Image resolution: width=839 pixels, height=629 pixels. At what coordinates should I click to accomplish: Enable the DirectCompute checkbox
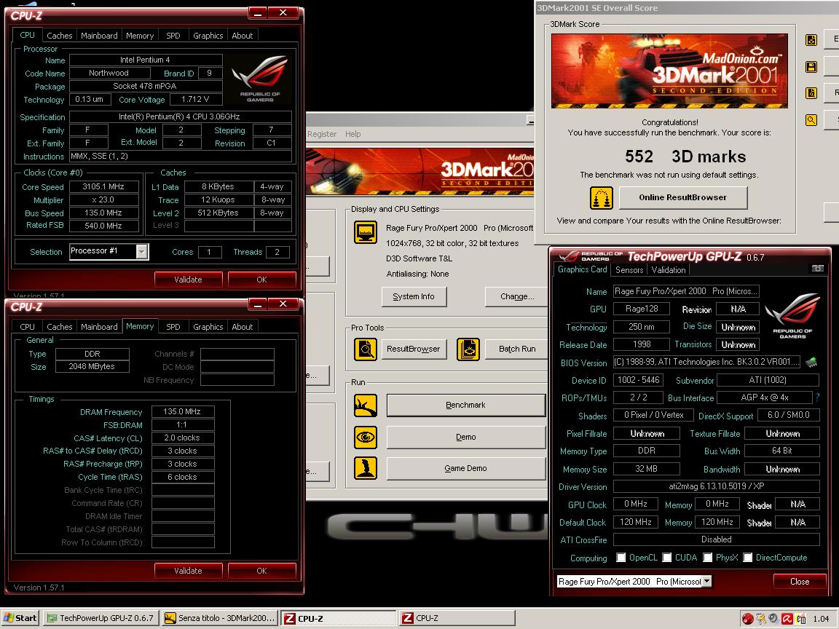click(x=747, y=558)
